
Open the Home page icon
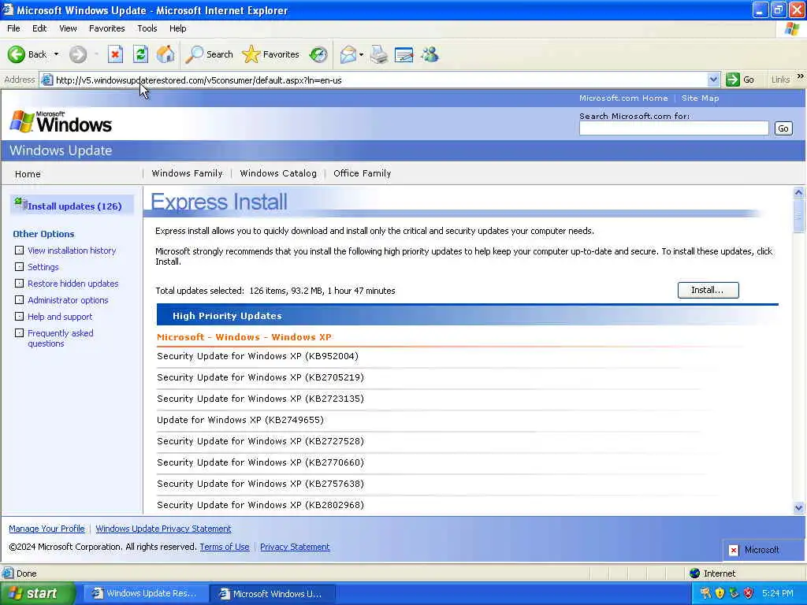coord(165,54)
